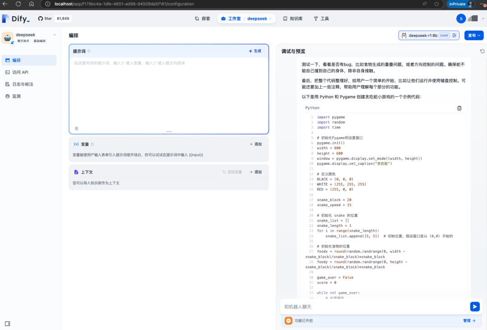This screenshot has height=330, width=487.
Task: Copy the Python code block
Action: point(459,108)
